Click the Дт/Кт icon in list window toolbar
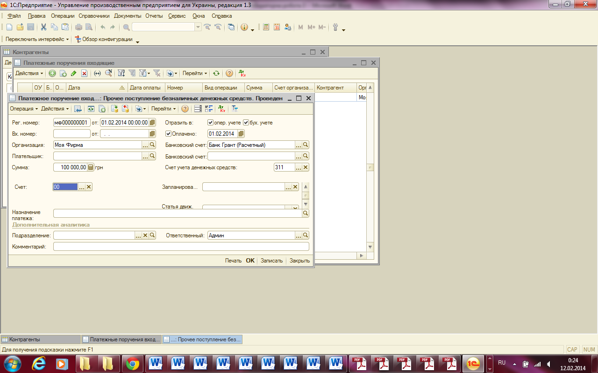The width and height of the screenshot is (598, 373). (242, 73)
